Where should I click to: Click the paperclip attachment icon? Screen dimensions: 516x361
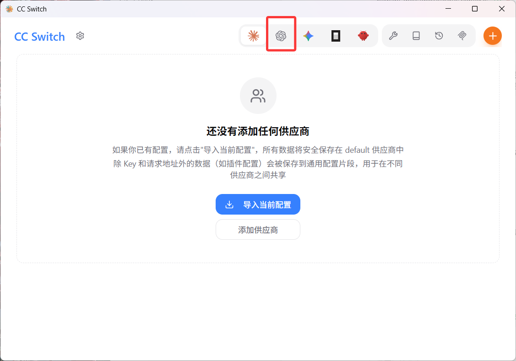click(x=462, y=36)
